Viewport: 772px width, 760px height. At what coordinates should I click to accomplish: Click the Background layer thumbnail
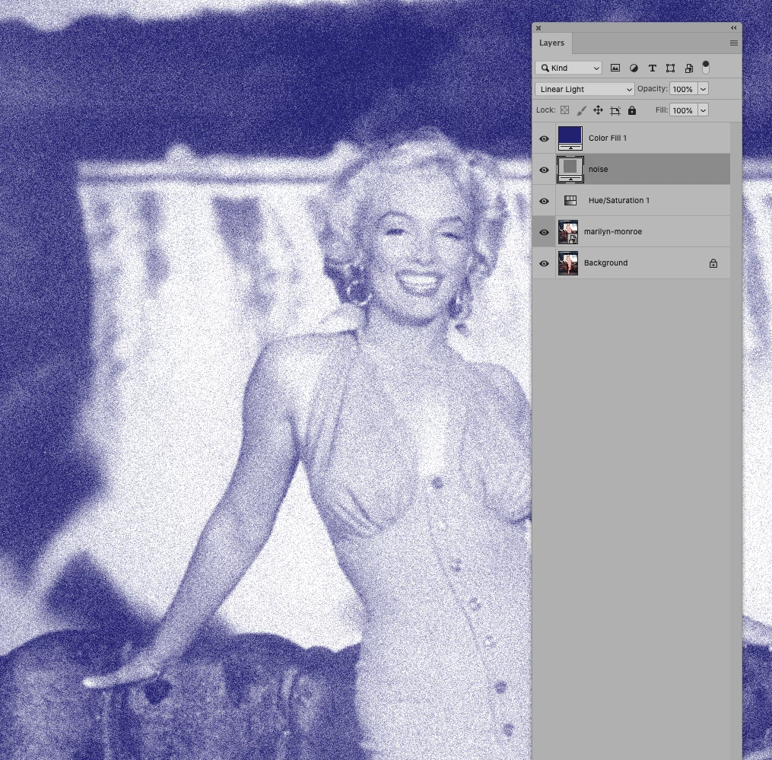(568, 263)
